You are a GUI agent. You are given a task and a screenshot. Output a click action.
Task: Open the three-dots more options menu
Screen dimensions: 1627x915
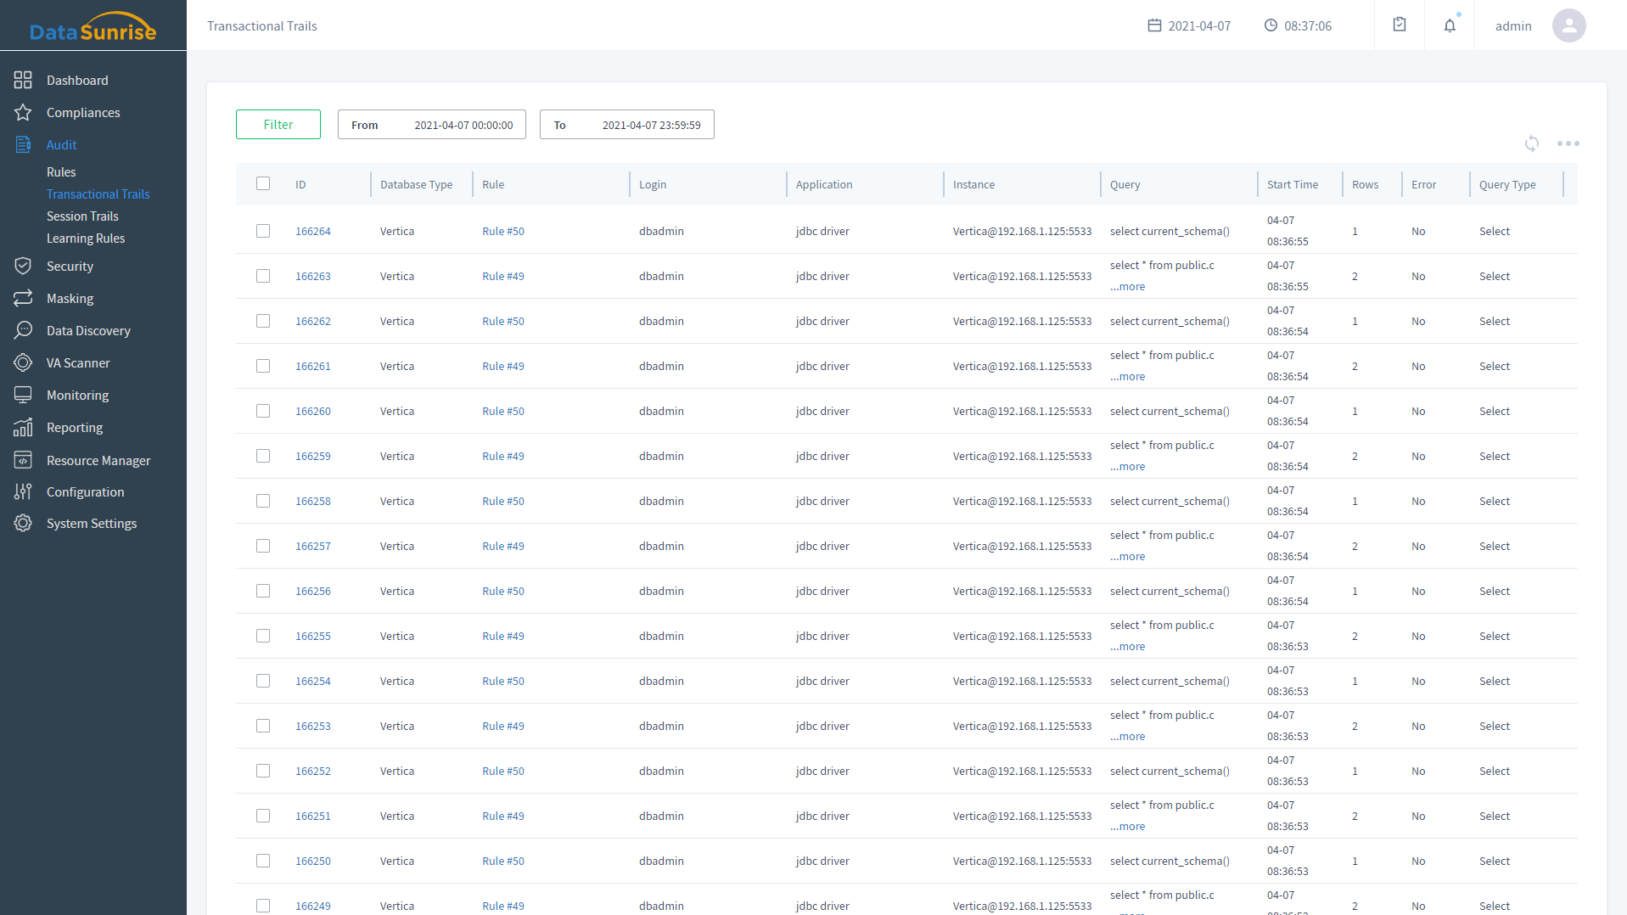1568,143
